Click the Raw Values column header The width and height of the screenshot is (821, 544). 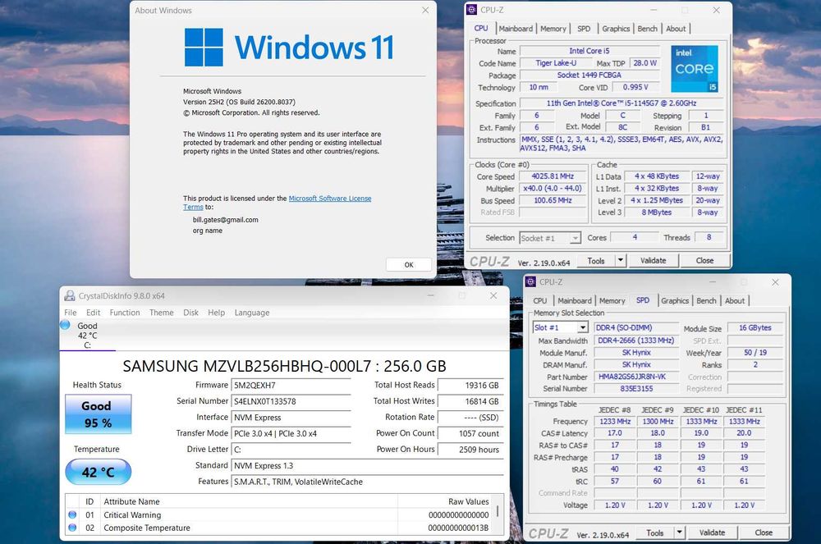tap(445, 501)
